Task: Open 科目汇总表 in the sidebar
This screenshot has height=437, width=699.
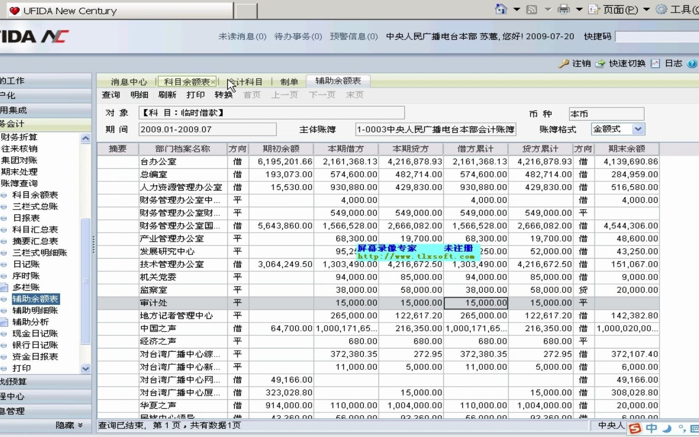Action: [x=35, y=229]
